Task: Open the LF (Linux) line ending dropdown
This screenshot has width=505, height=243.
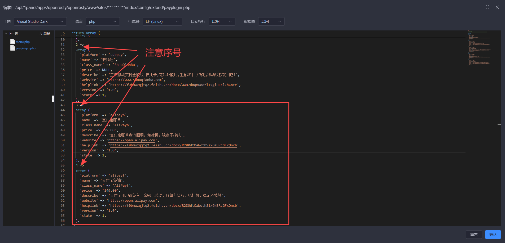Action: (162, 21)
